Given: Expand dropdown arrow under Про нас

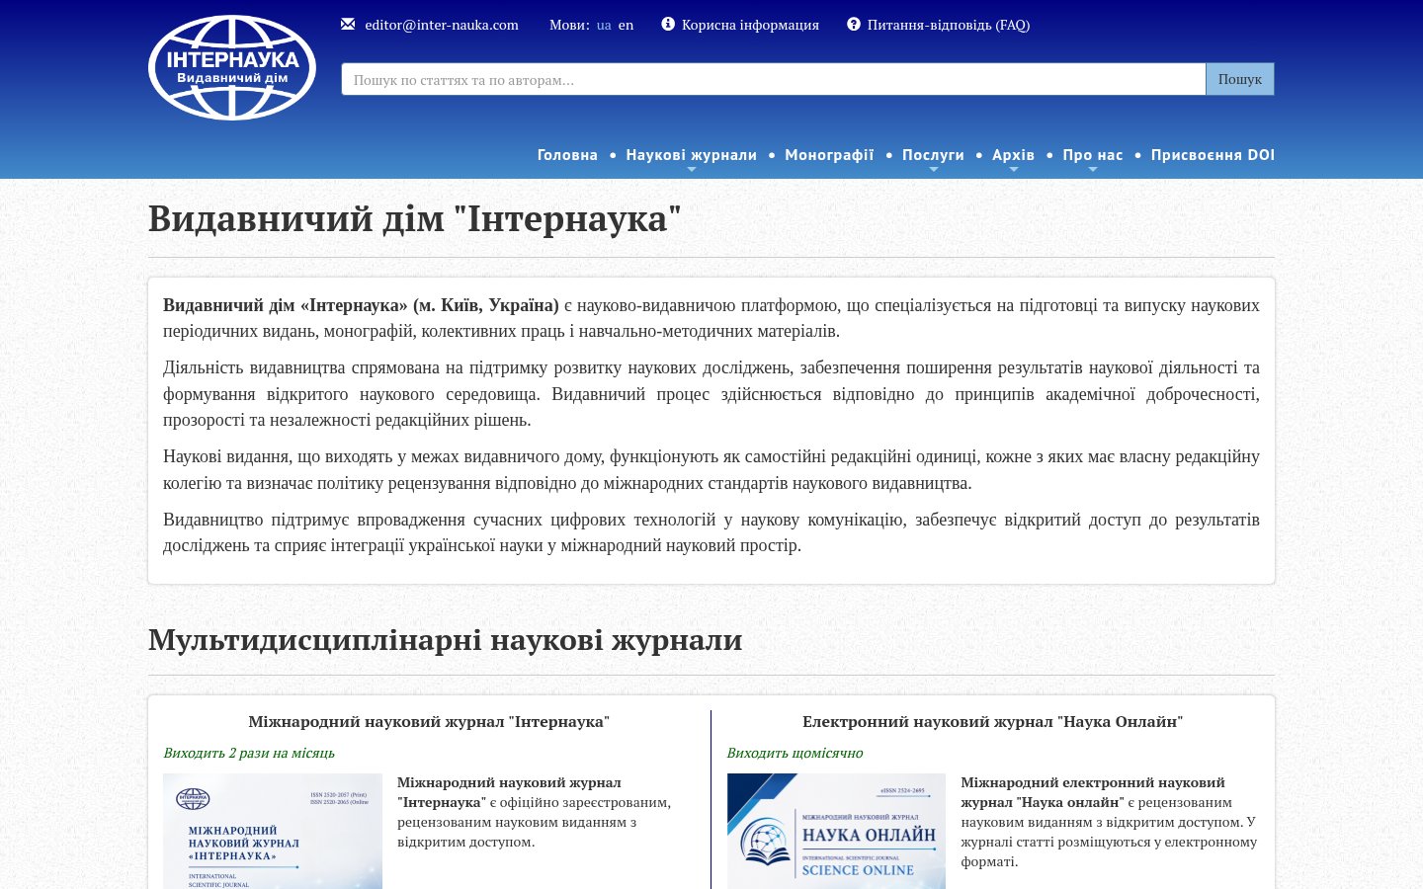Looking at the screenshot, I should coord(1093,170).
